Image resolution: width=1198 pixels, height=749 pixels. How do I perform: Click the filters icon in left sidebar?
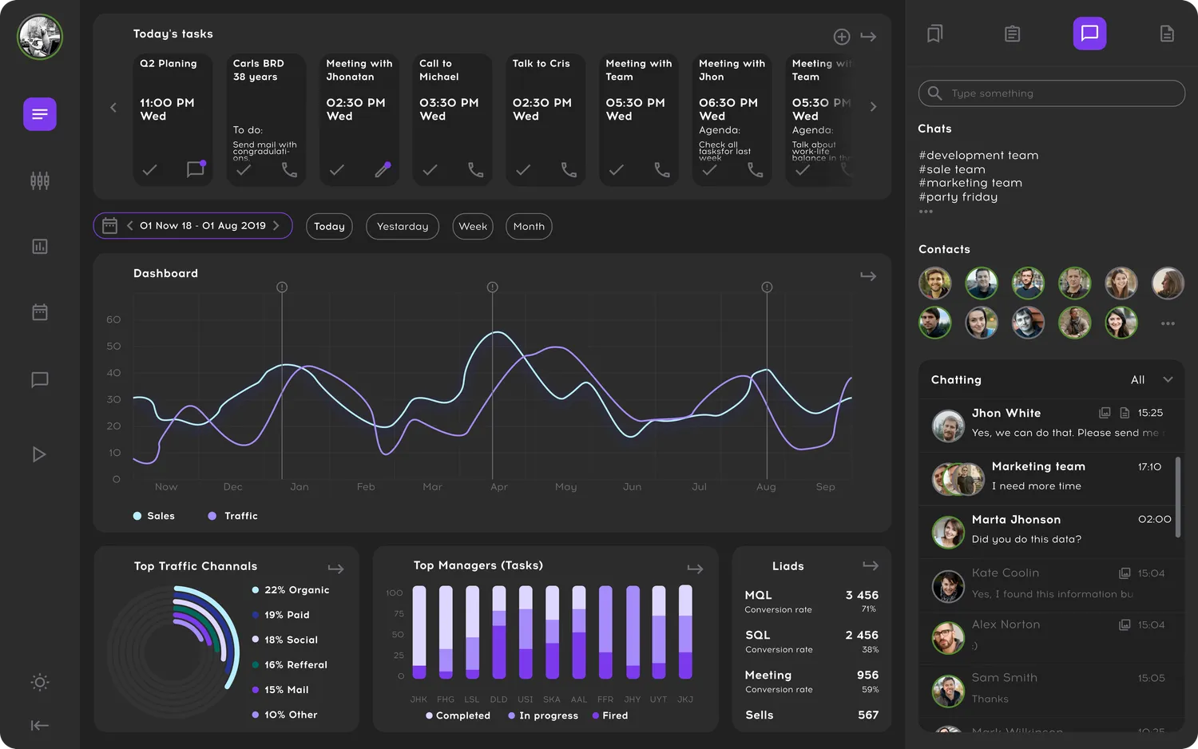[40, 180]
